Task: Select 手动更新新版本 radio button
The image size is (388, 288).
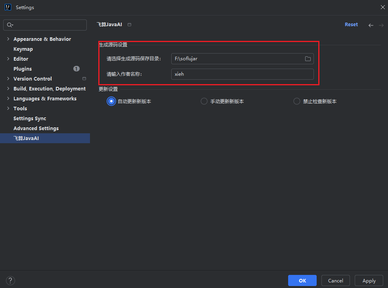Action: tap(204, 101)
